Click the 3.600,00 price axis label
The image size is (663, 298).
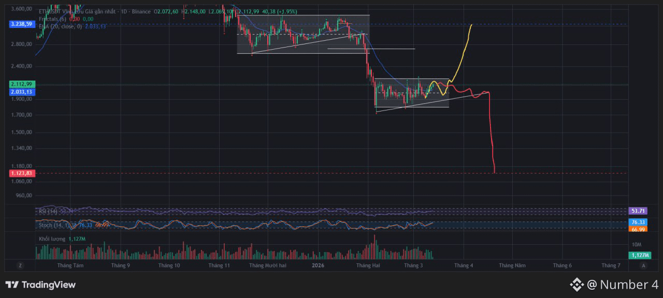pos(21,9)
